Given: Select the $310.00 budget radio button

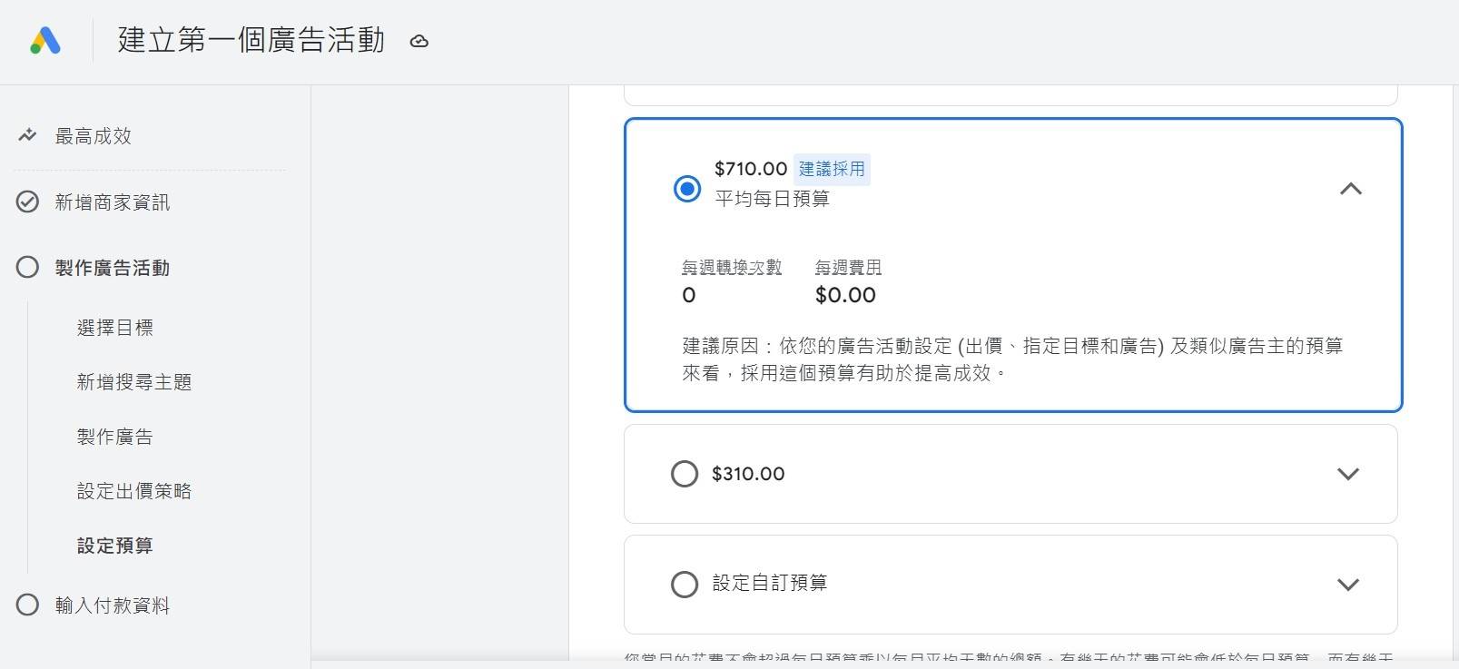Looking at the screenshot, I should coord(685,474).
